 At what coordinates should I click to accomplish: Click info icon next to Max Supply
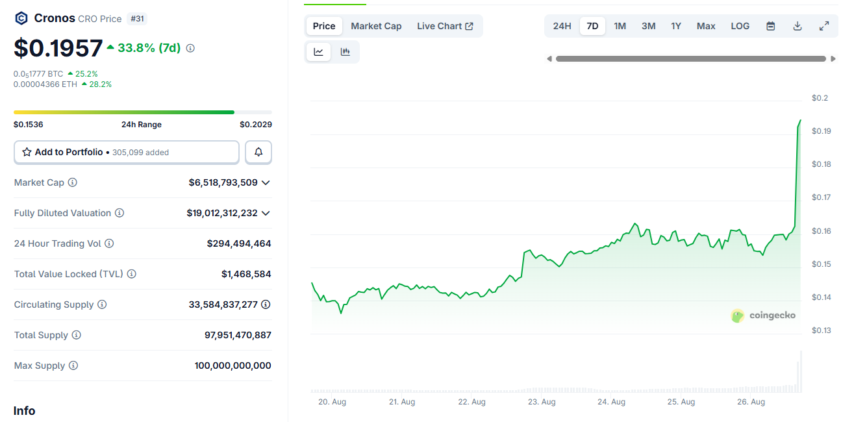tap(73, 366)
